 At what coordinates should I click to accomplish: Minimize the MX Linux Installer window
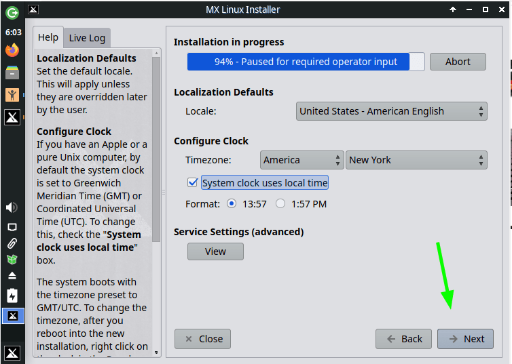469,9
